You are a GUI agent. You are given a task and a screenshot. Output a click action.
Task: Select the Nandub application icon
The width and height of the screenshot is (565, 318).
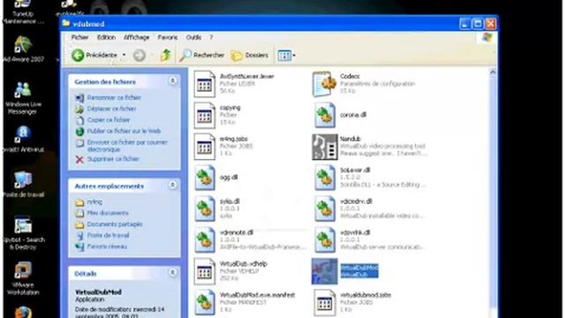click(325, 147)
